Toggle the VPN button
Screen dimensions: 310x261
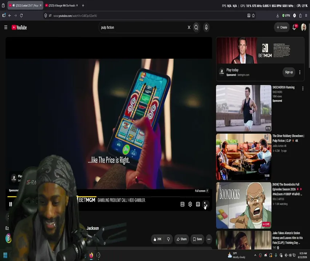coord(286,16)
